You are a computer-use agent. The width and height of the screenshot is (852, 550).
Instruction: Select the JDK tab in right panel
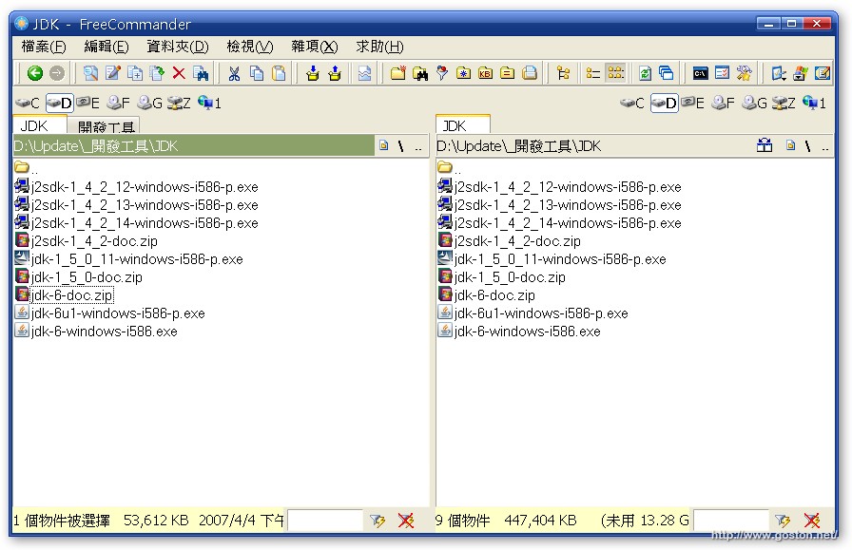[x=463, y=124]
